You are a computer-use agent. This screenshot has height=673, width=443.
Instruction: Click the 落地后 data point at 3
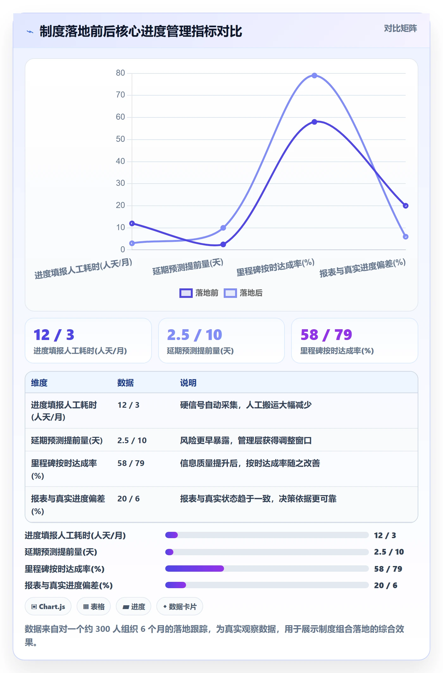click(132, 243)
